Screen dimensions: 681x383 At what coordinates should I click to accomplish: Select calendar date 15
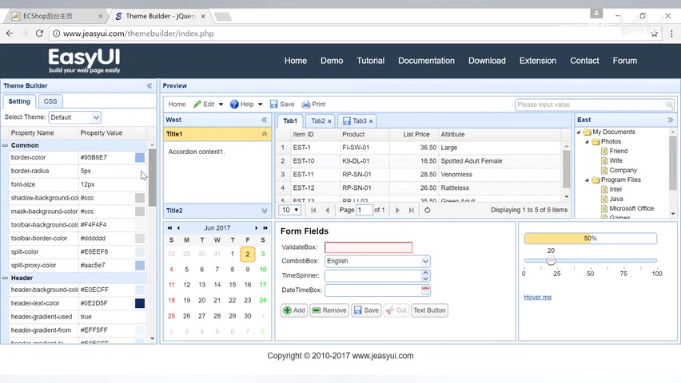[233, 285]
